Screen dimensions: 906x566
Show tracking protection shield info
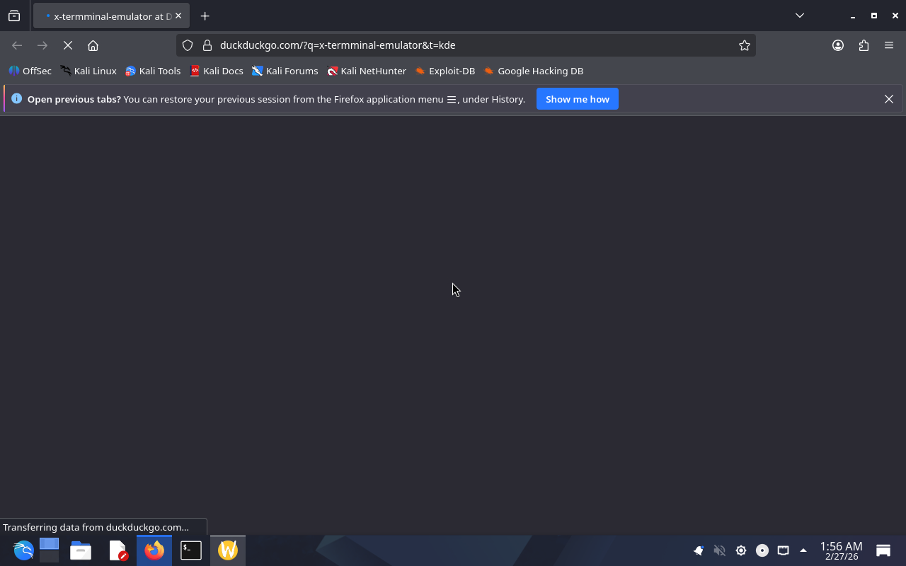point(188,45)
